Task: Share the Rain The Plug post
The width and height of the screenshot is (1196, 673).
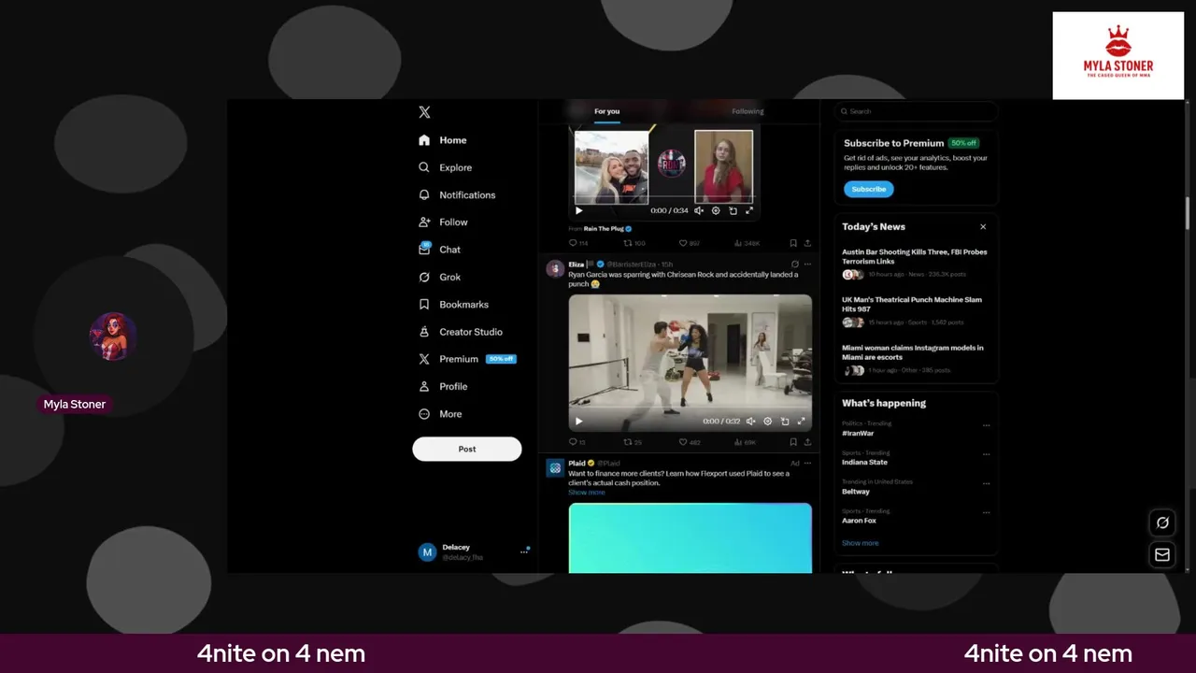Action: (807, 243)
